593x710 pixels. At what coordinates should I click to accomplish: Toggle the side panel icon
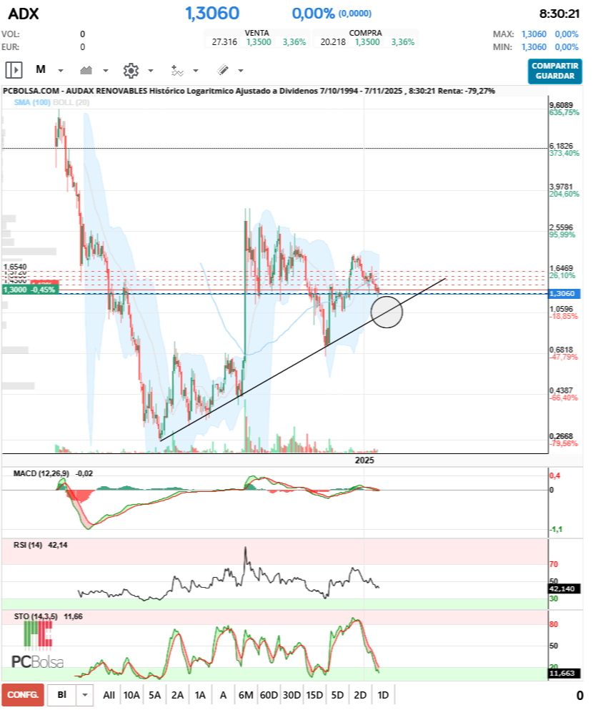coord(14,71)
